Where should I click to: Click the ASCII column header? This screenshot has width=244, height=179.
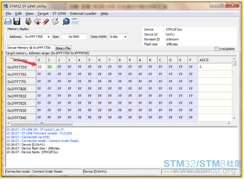click(215, 60)
